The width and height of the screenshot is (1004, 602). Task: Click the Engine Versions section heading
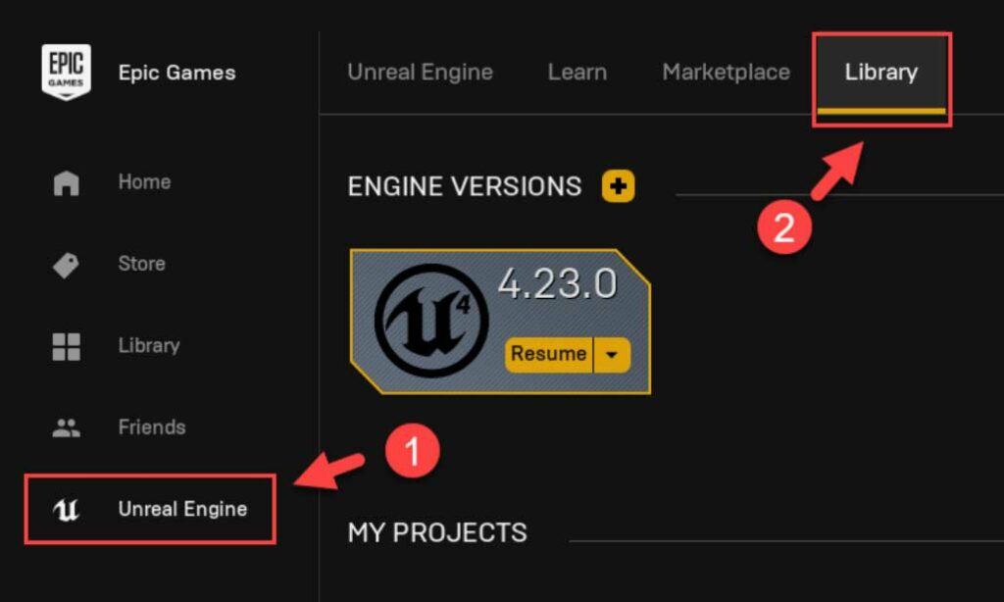tap(464, 185)
